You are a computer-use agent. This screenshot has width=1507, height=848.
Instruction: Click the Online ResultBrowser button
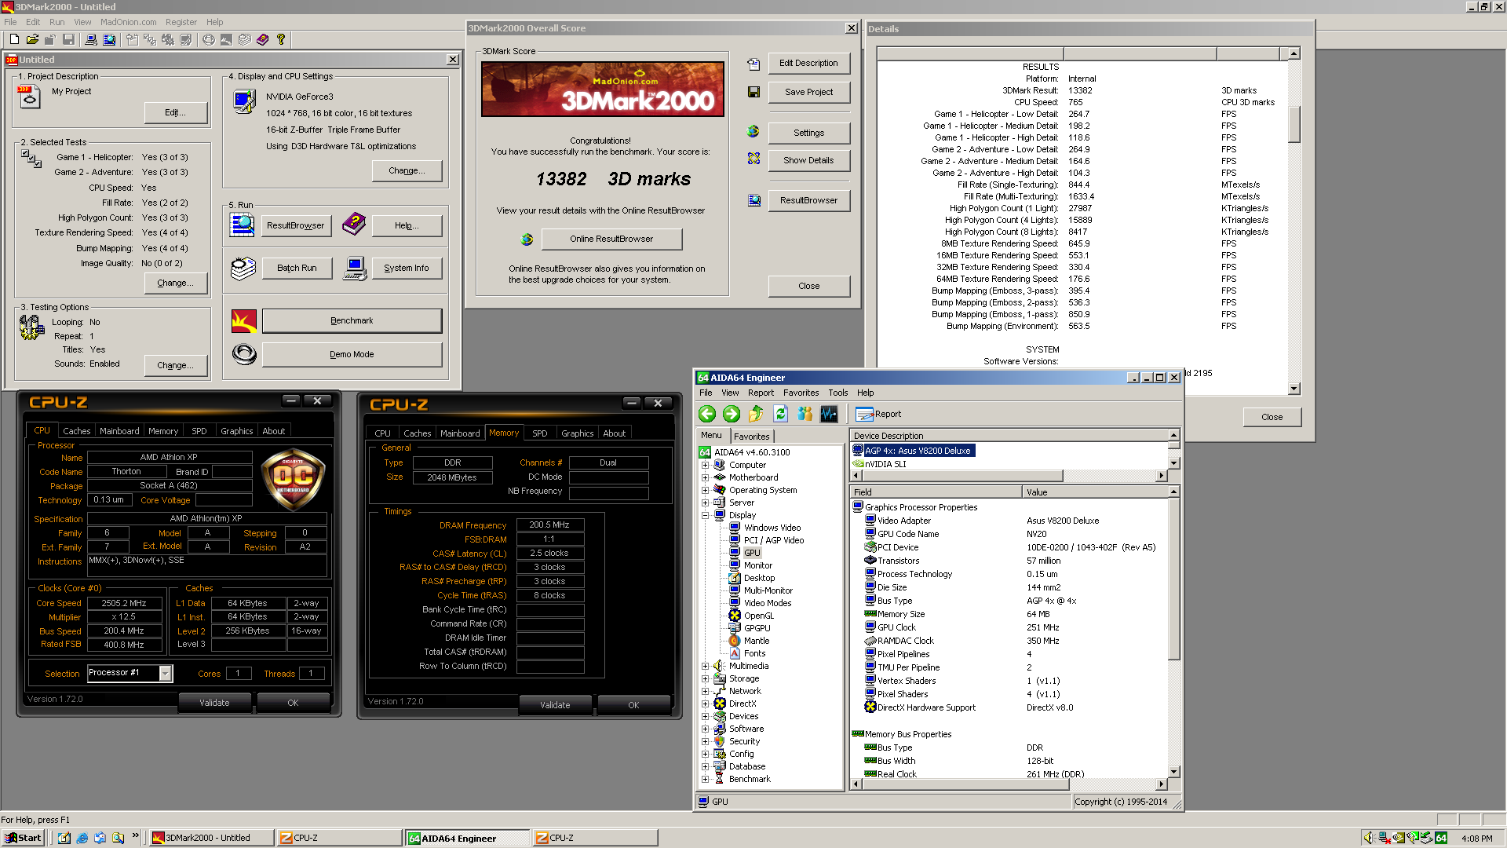611,239
